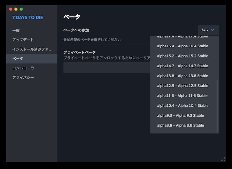The height and width of the screenshot is (169, 232).
Task: Pick alpha14.7 - Alpha 14.7 Stable entry
Action: click(x=183, y=66)
